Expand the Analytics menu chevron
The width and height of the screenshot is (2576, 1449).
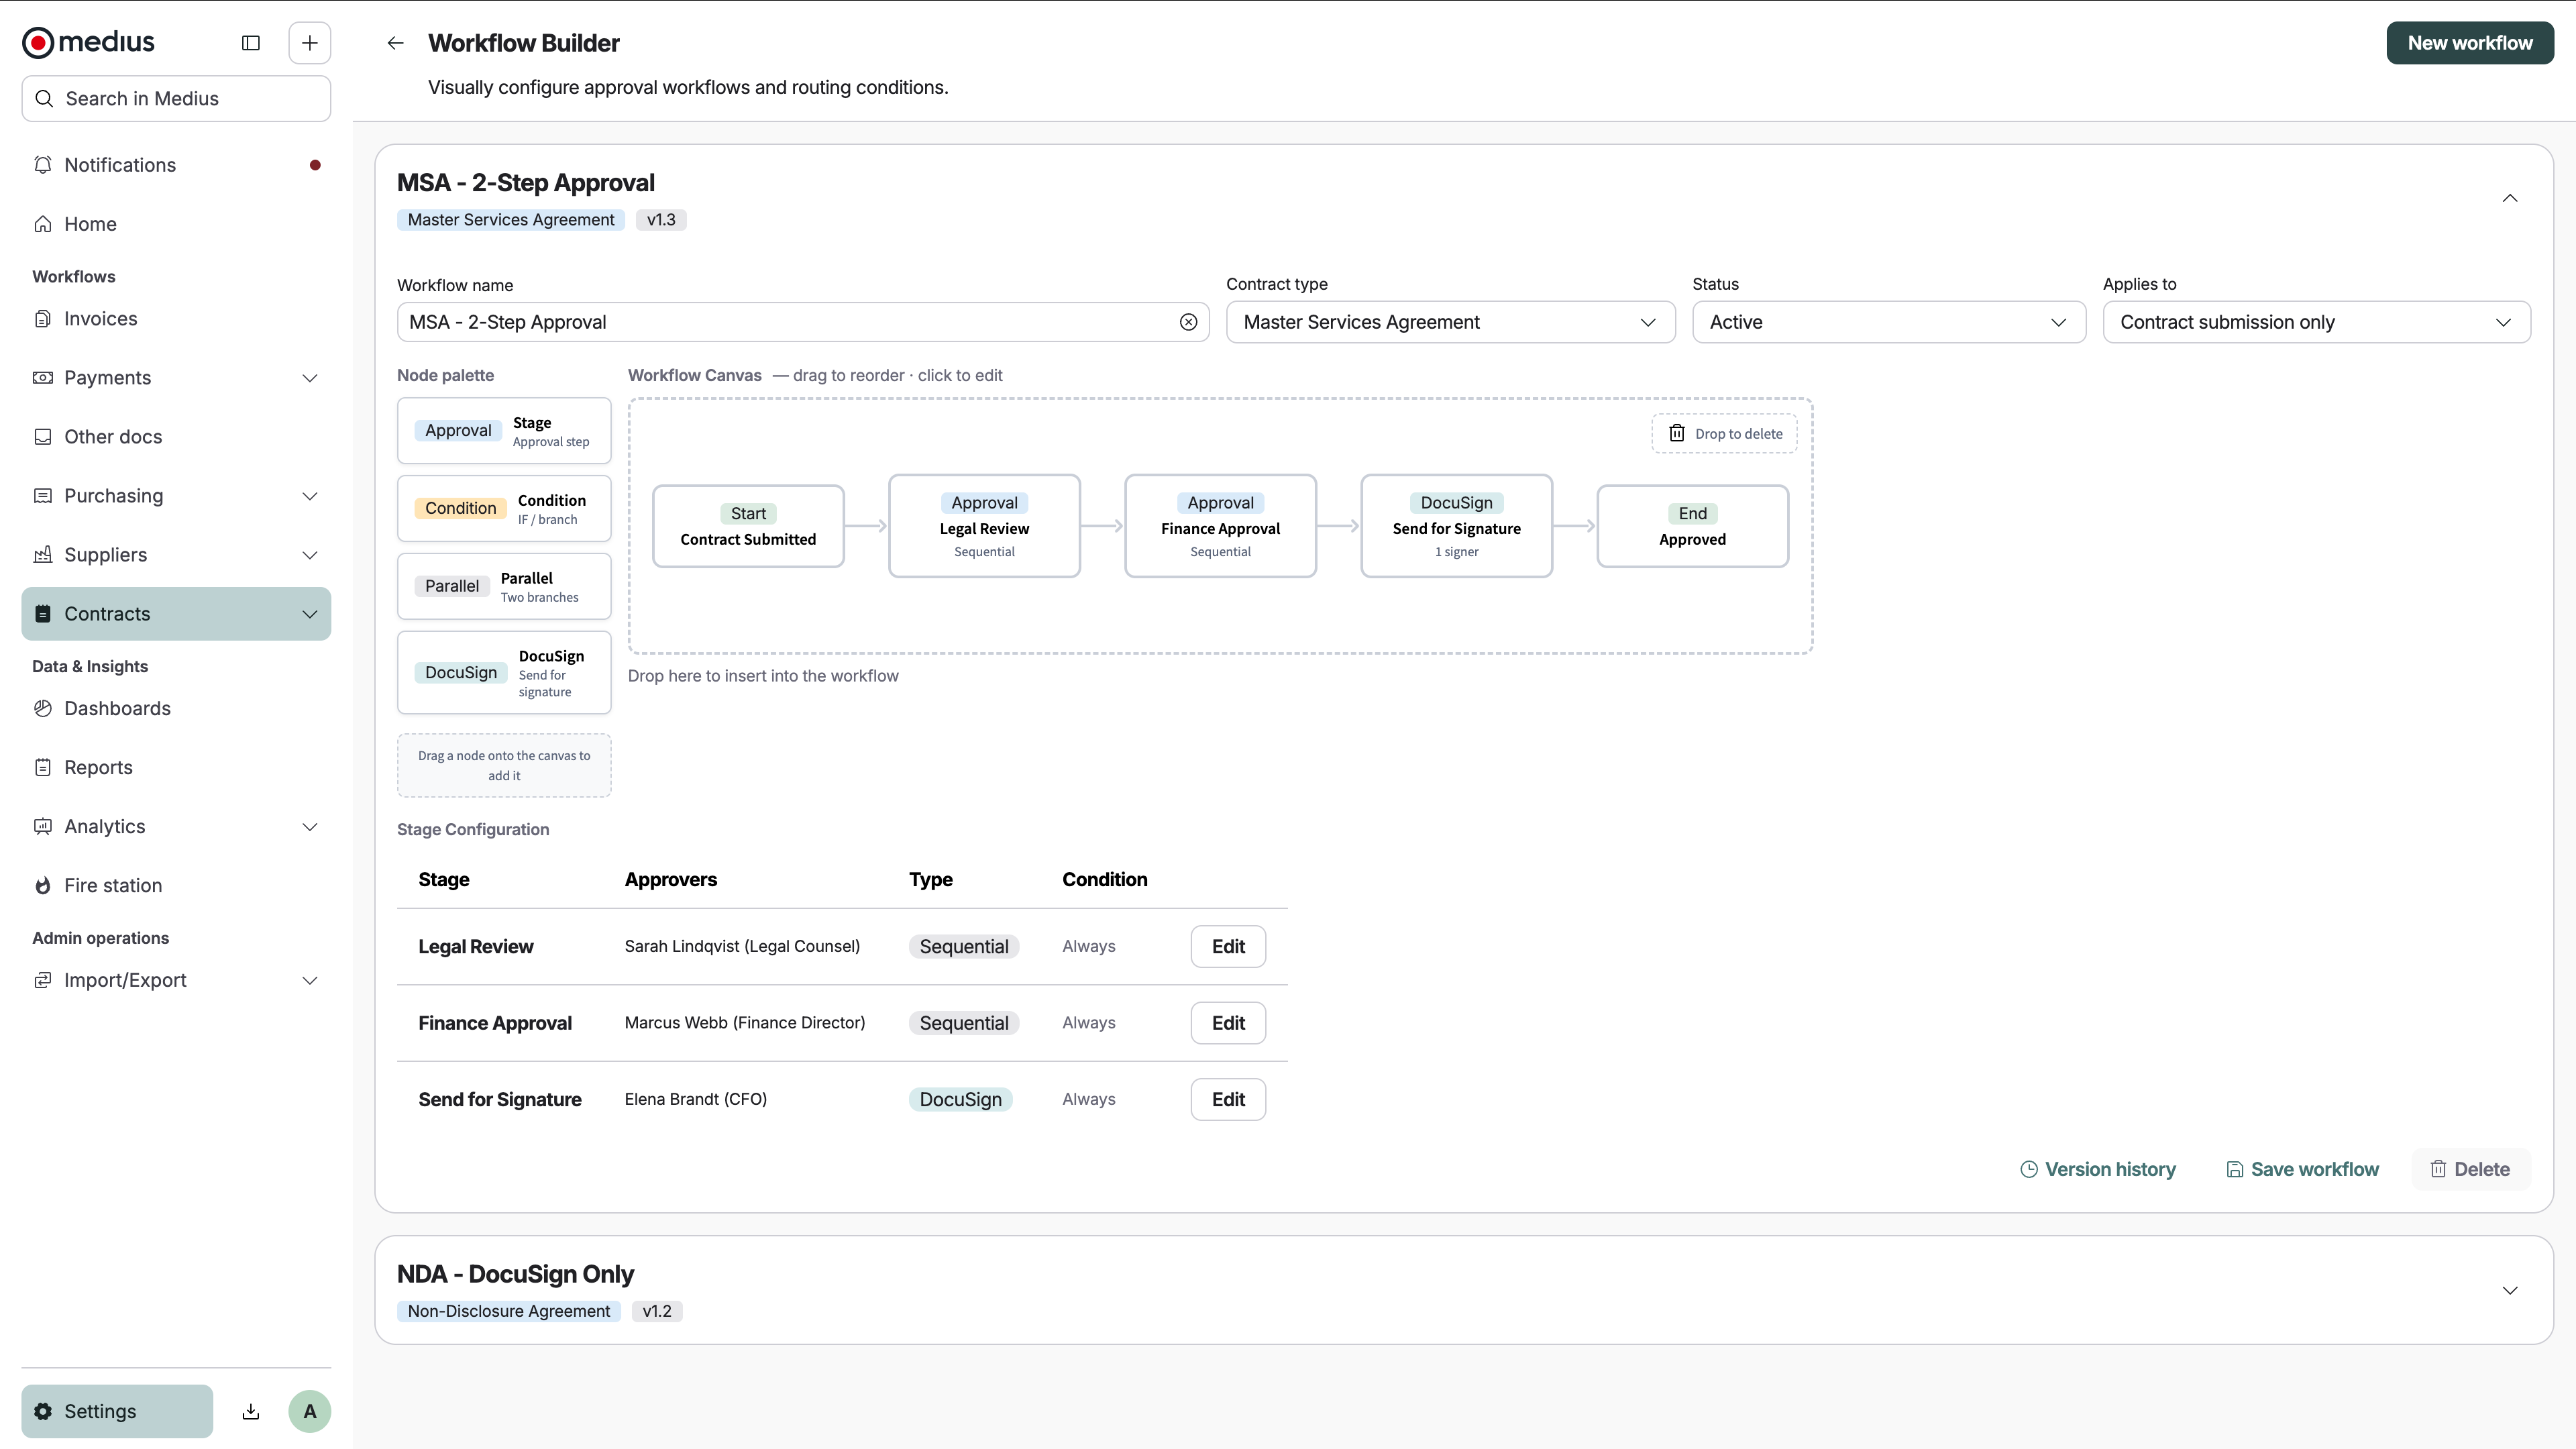310,827
